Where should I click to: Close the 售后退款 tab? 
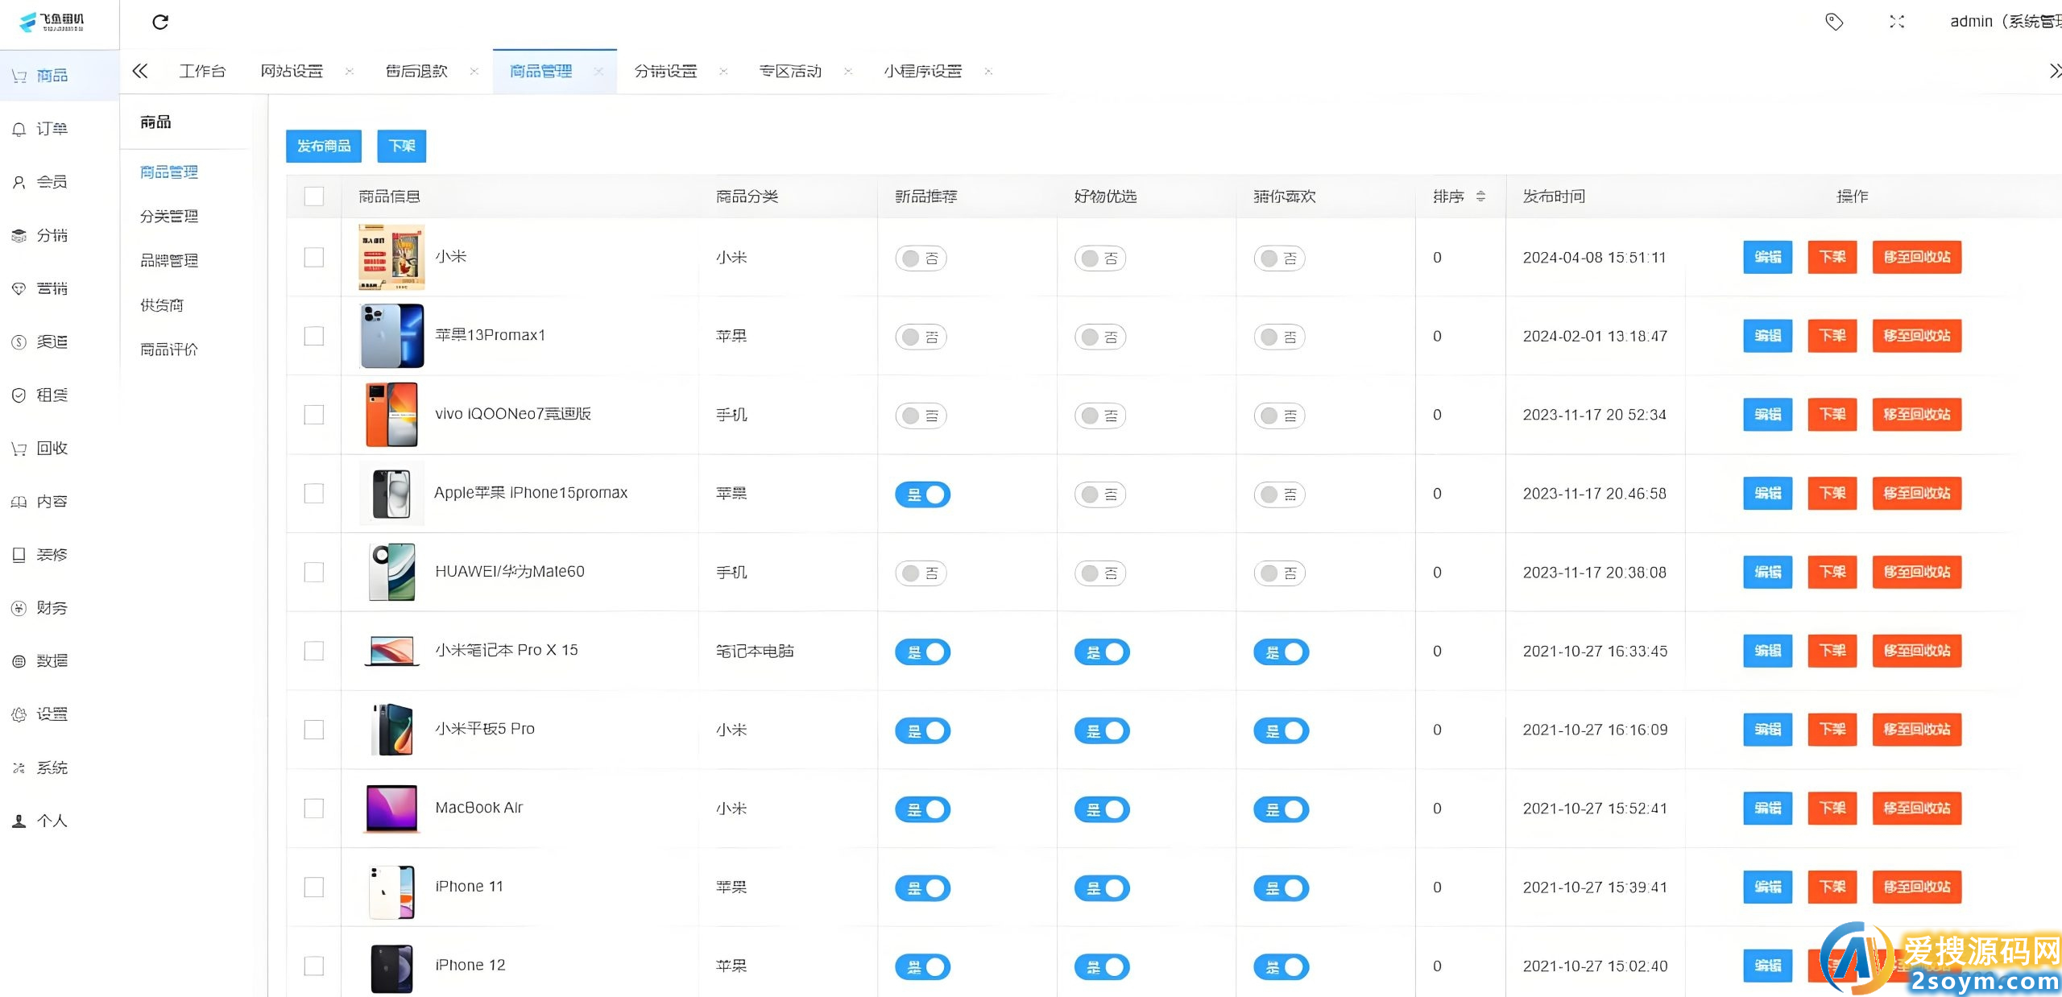pyautogui.click(x=474, y=71)
